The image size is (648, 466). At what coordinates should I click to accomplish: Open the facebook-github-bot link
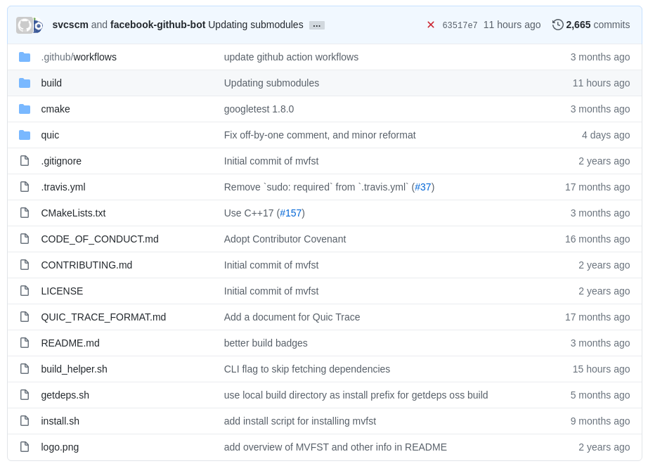click(x=160, y=24)
